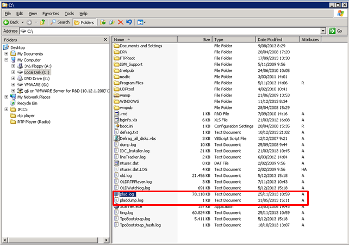Open the View menu

[x=33, y=14]
